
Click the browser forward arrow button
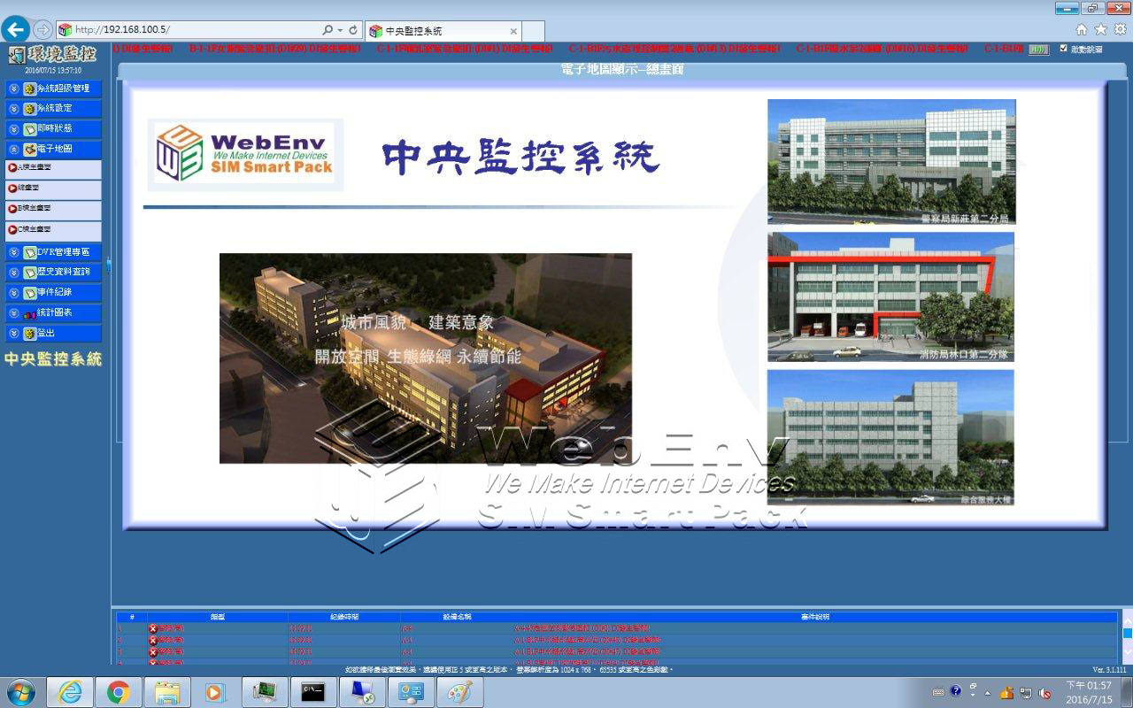tap(42, 29)
